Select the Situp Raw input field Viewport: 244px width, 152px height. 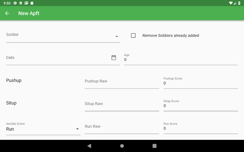point(122,104)
